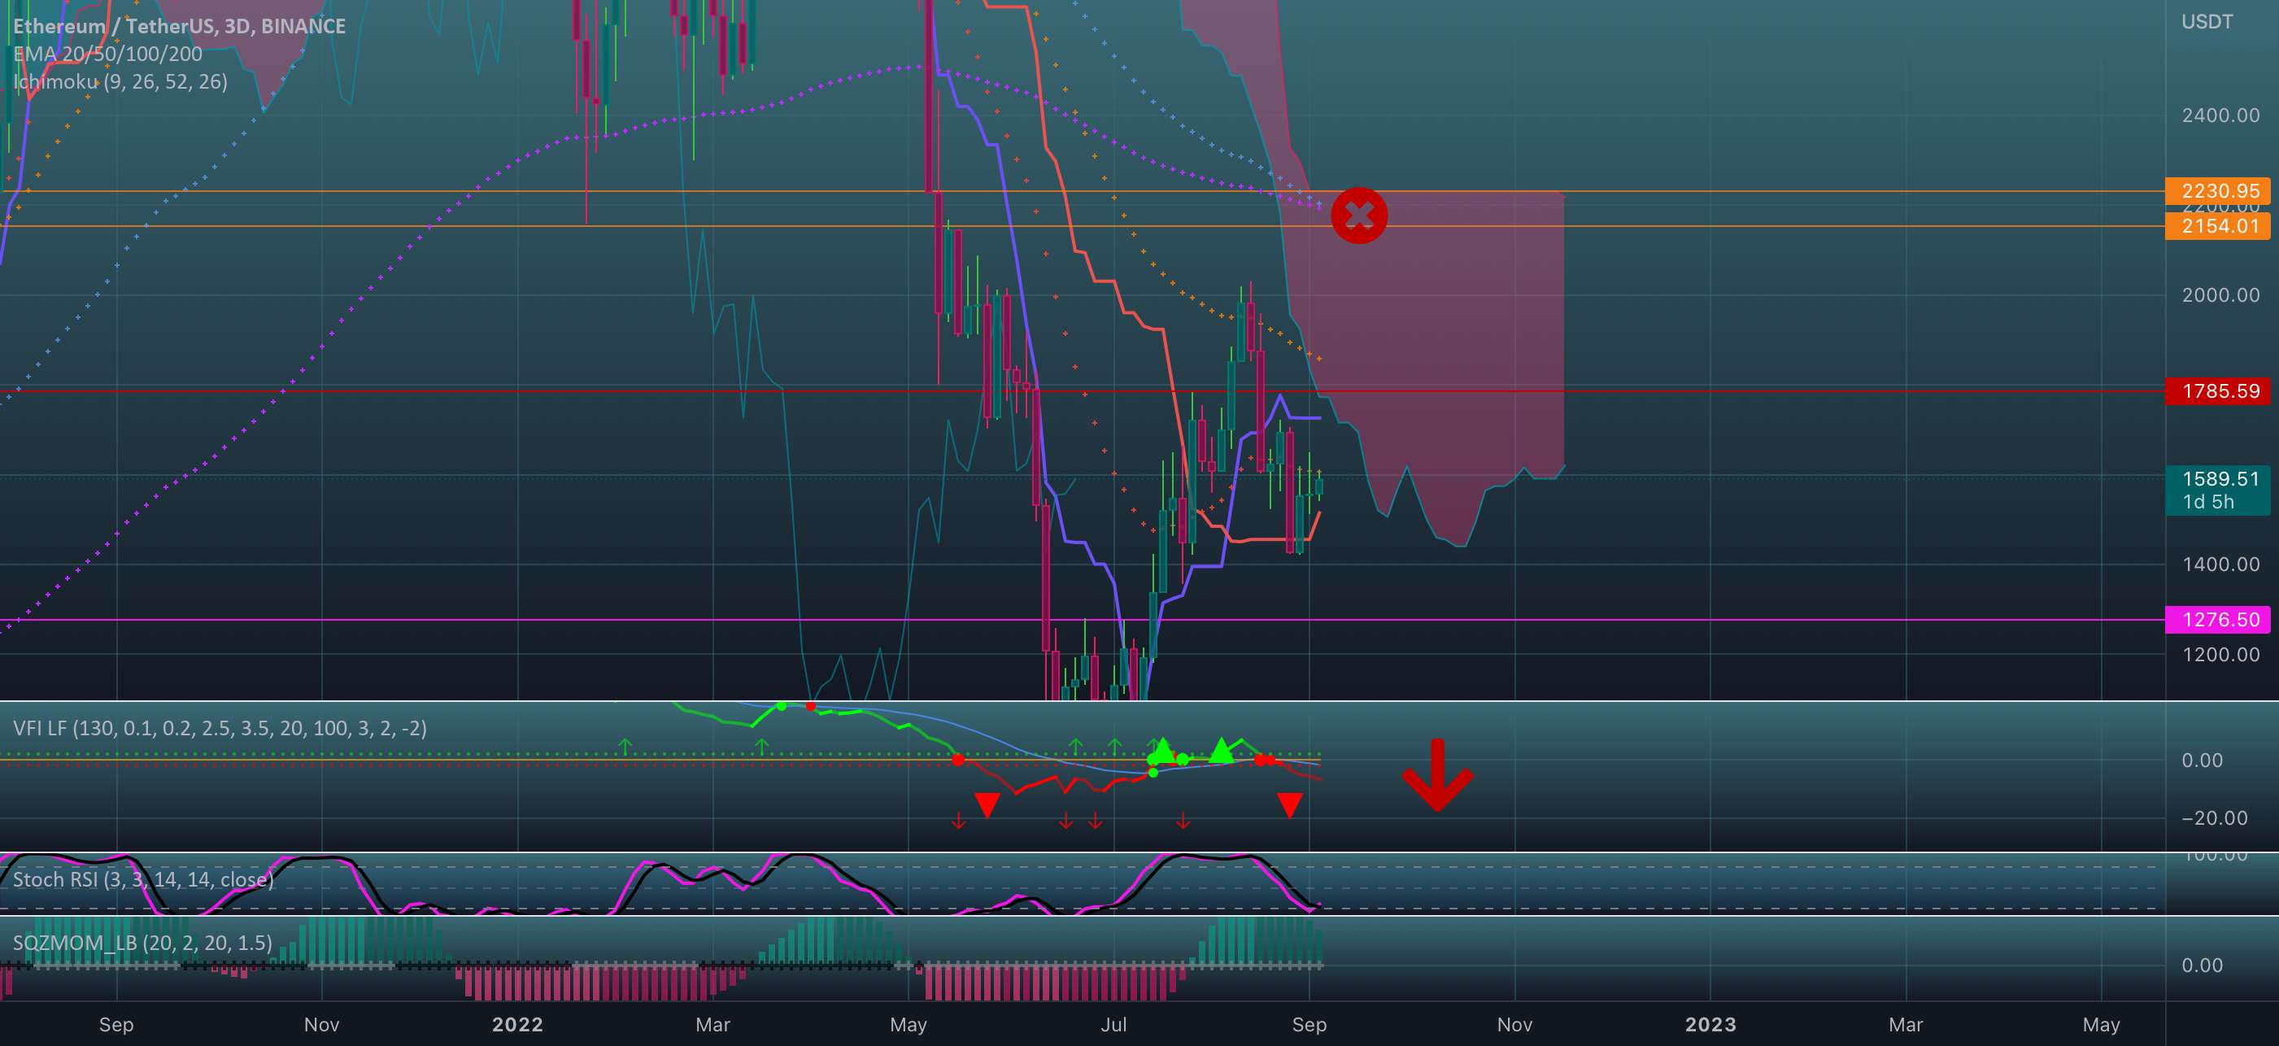The height and width of the screenshot is (1046, 2279).
Task: Click the 1589.51 current price label
Action: 2220,479
